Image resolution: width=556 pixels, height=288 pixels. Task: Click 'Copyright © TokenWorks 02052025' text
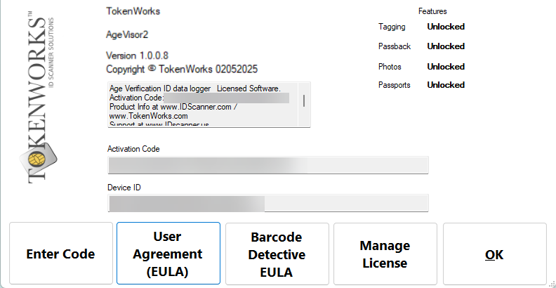coord(182,69)
